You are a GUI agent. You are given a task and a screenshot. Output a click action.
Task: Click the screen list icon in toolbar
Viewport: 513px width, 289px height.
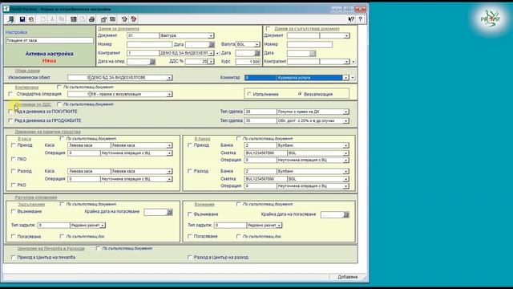[x=113, y=19]
